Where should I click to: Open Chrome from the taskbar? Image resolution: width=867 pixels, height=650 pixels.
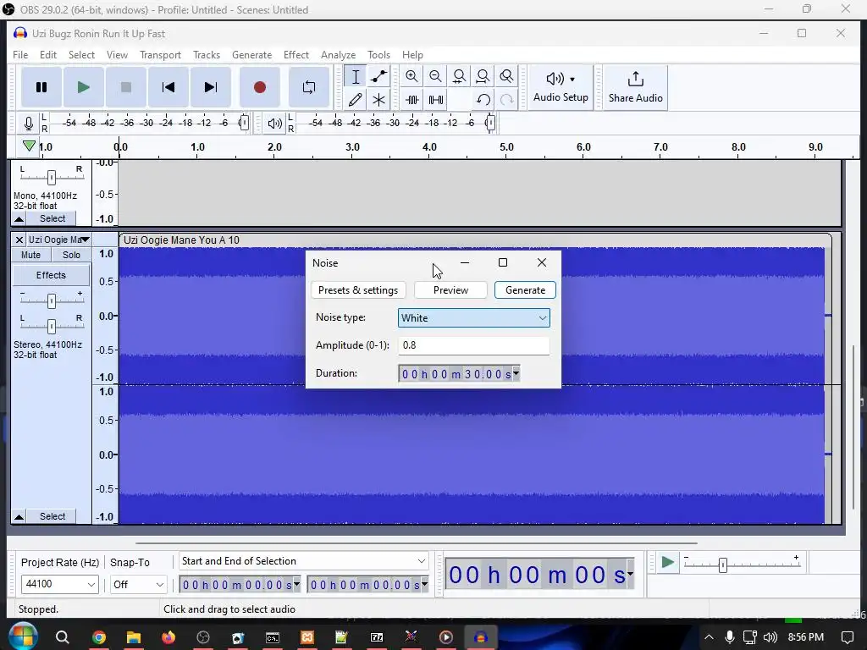tap(99, 637)
